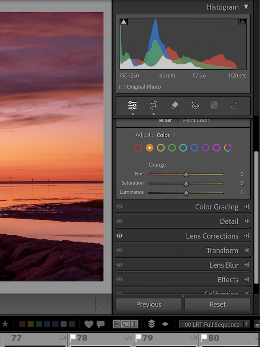
Task: Select the Healing eraser tool
Action: coord(174,105)
